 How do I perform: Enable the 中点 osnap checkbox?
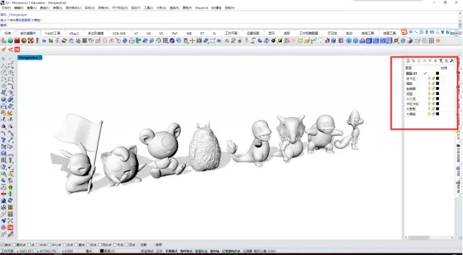coord(37,245)
